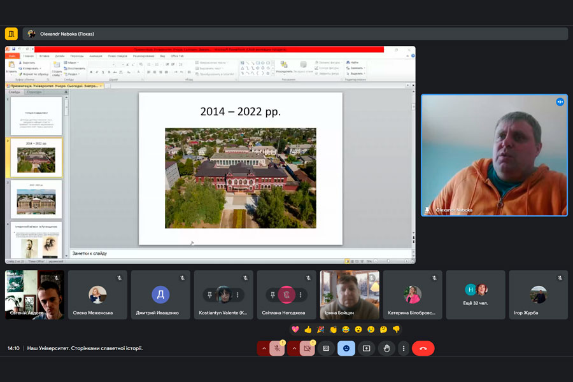Open options menu on Світлана Негодяєва tile
This screenshot has height=382, width=573.
pyautogui.click(x=300, y=295)
